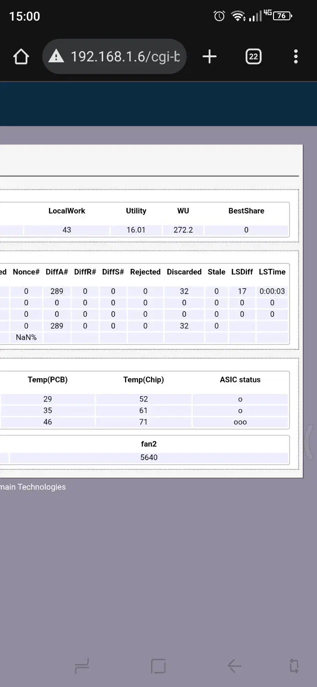Select the PCB temperature value 35
The height and width of the screenshot is (687, 317).
[x=48, y=411]
